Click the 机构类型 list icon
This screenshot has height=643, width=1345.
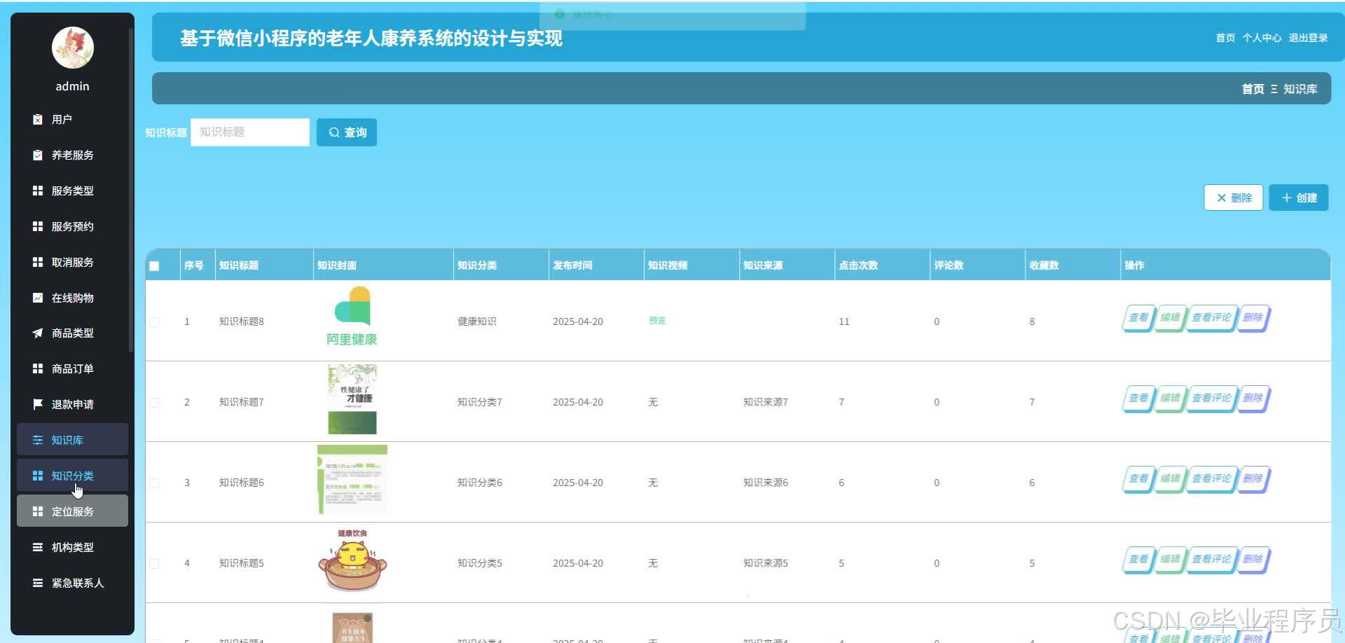coord(38,547)
